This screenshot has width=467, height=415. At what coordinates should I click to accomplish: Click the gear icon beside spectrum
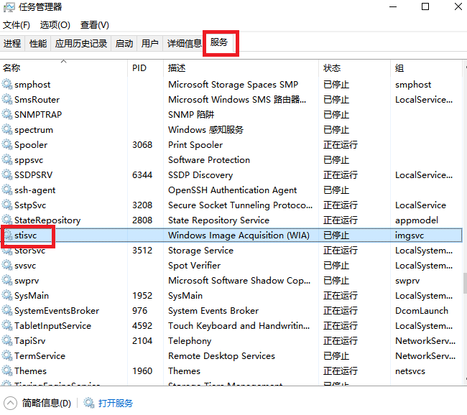pos(7,129)
